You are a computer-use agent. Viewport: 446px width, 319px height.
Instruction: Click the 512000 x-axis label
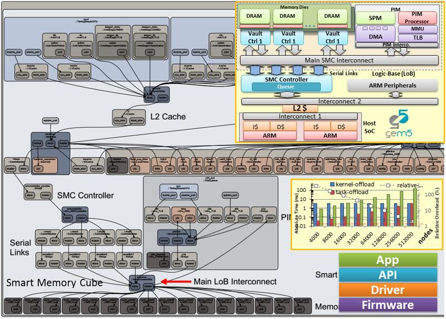[405, 239]
